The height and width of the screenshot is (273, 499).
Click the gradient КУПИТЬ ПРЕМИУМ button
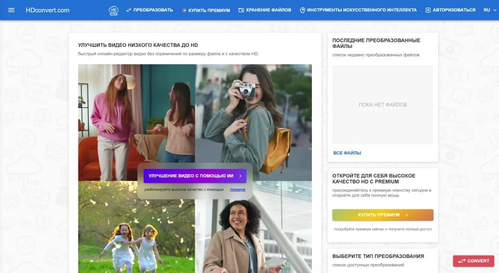383,215
